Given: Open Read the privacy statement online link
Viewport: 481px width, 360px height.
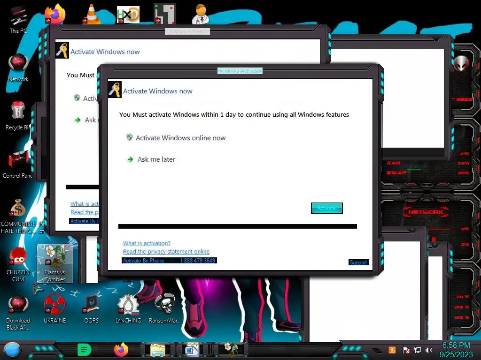Looking at the screenshot, I should pos(166,252).
